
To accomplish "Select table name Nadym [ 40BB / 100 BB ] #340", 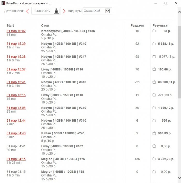I will pos(64,44).
